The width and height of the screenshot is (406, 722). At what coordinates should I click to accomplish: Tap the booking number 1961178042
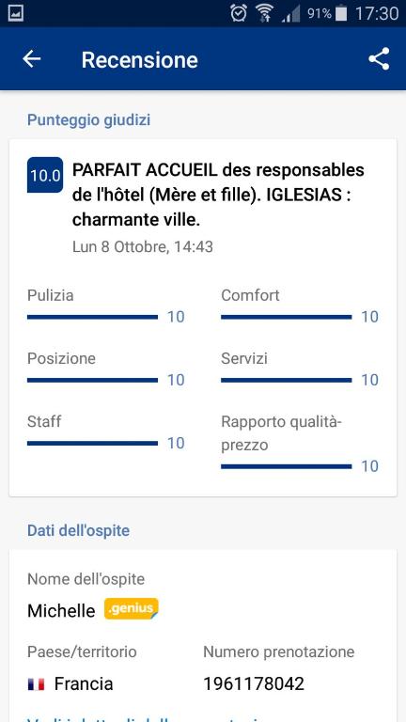(x=254, y=683)
